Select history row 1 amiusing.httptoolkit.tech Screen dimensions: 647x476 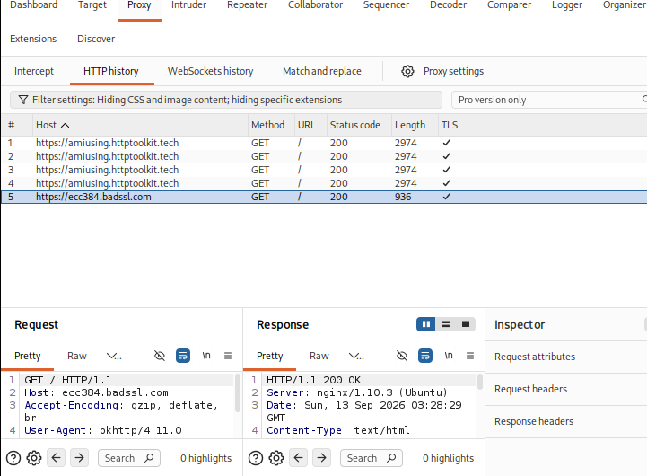(324, 143)
